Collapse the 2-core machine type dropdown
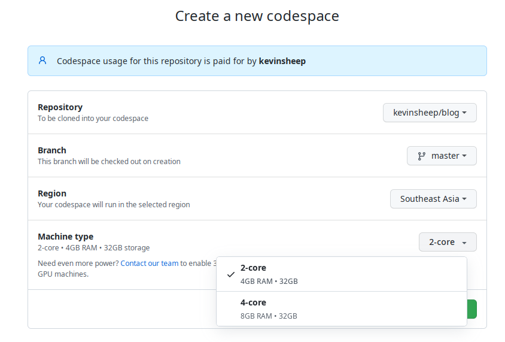The width and height of the screenshot is (505, 342). [x=448, y=242]
